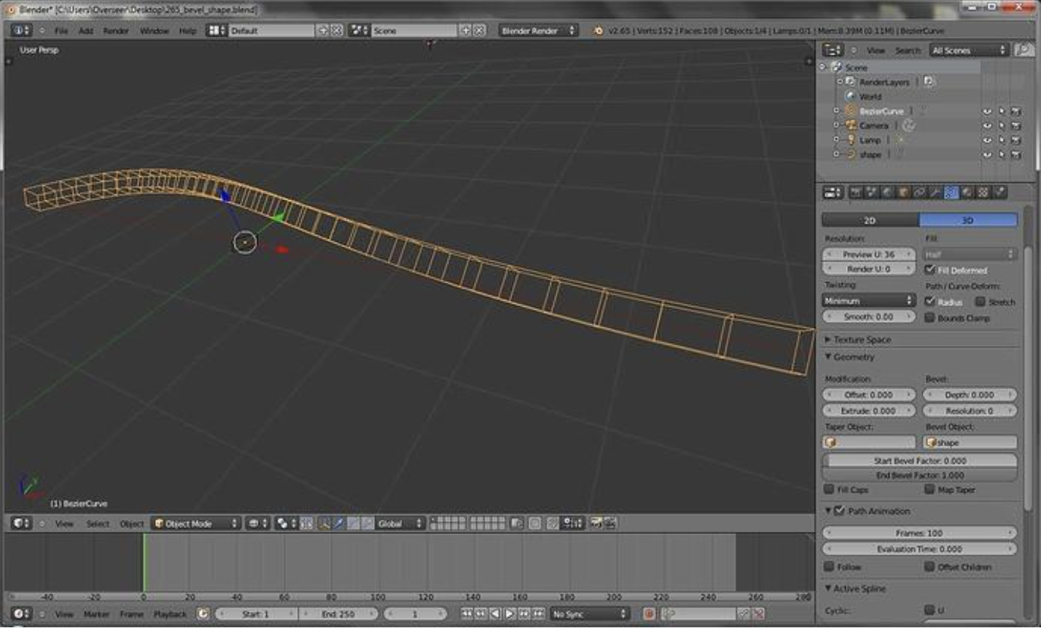
Task: Open the Scene properties tab icon
Action: coord(871,192)
